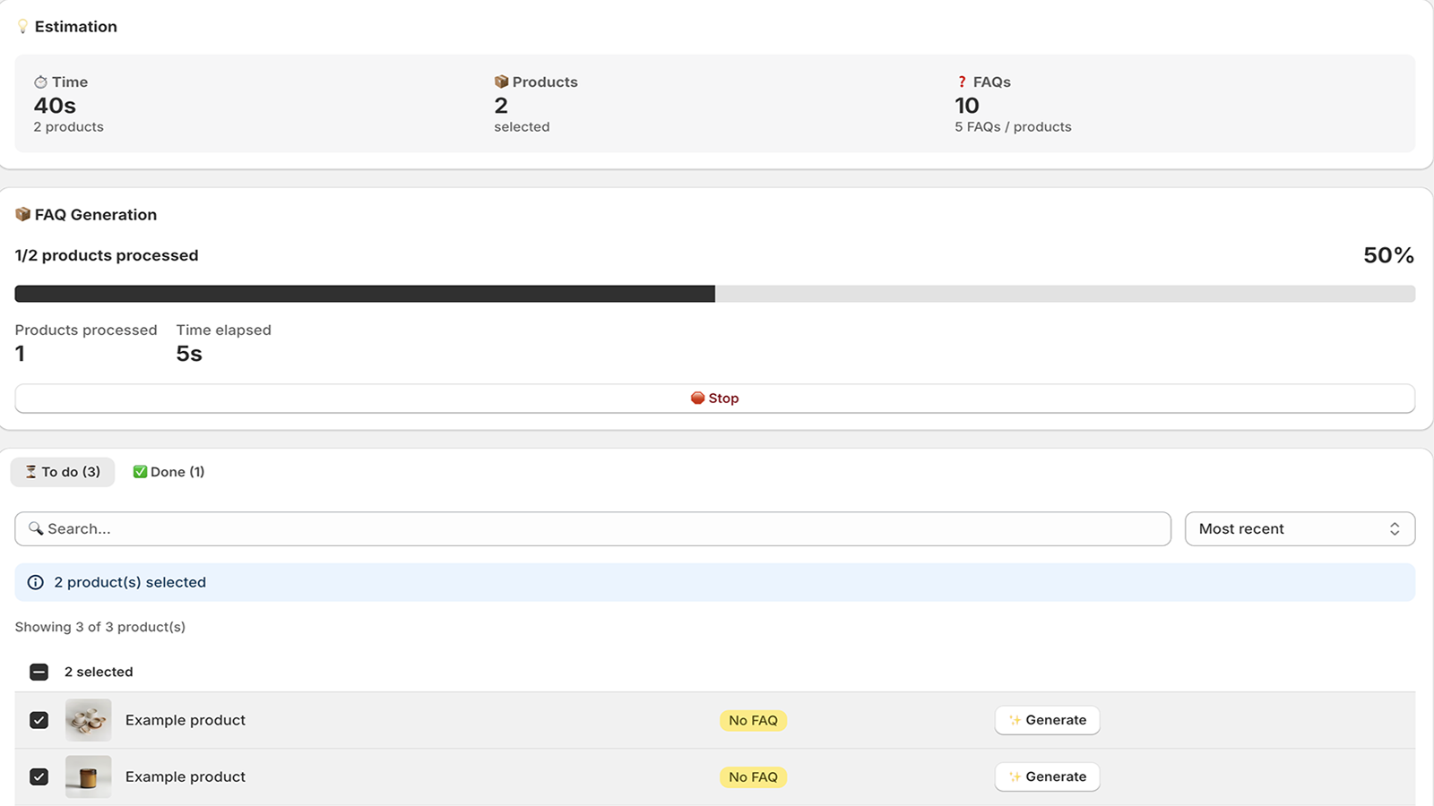This screenshot has width=1434, height=806.
Task: Click the stopwatch icon above 40s
Action: tap(39, 81)
